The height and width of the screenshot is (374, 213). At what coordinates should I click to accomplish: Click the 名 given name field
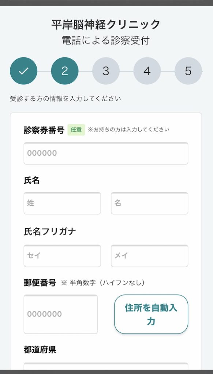coord(149,203)
